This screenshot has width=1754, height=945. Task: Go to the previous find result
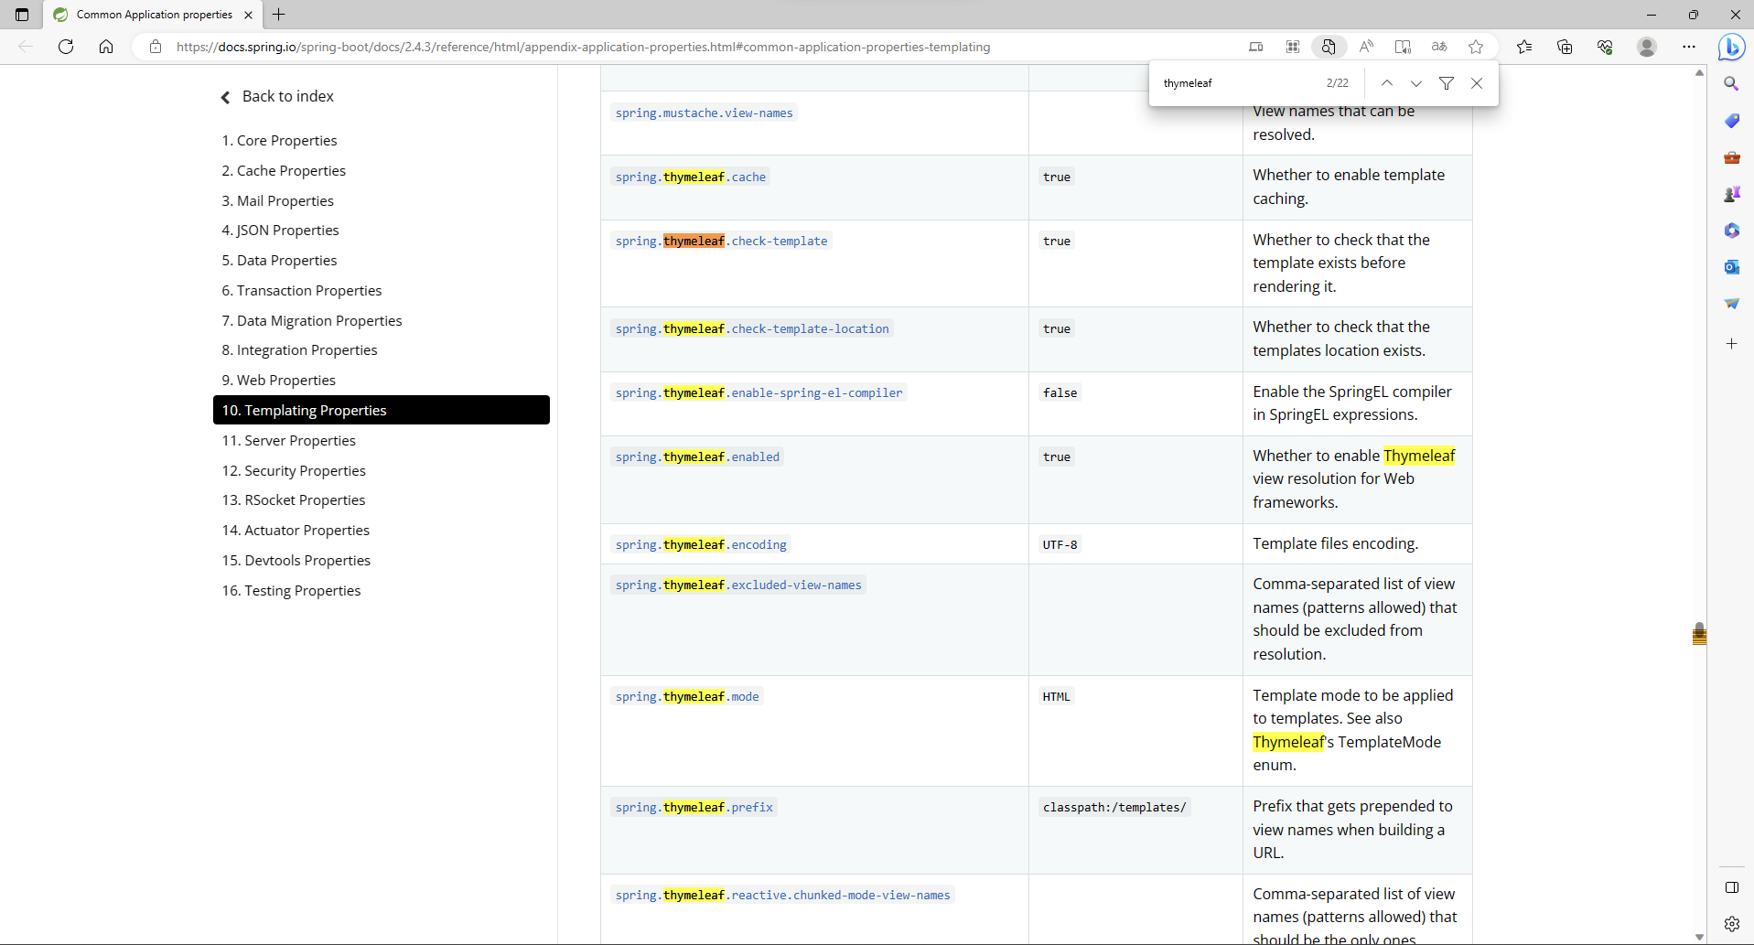(x=1387, y=83)
